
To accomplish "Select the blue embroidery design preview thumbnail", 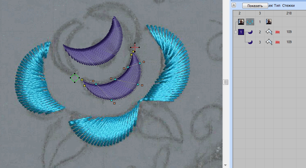I will click(250, 22).
